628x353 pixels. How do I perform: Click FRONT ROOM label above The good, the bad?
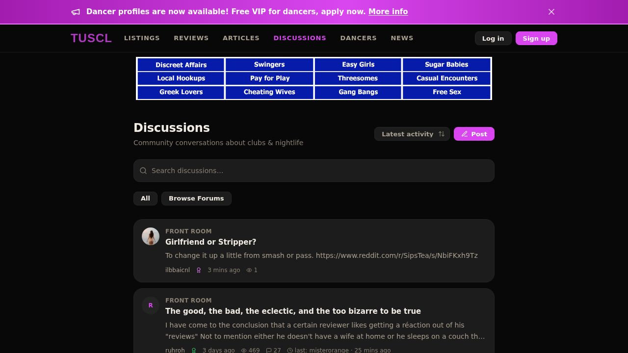tap(188, 301)
